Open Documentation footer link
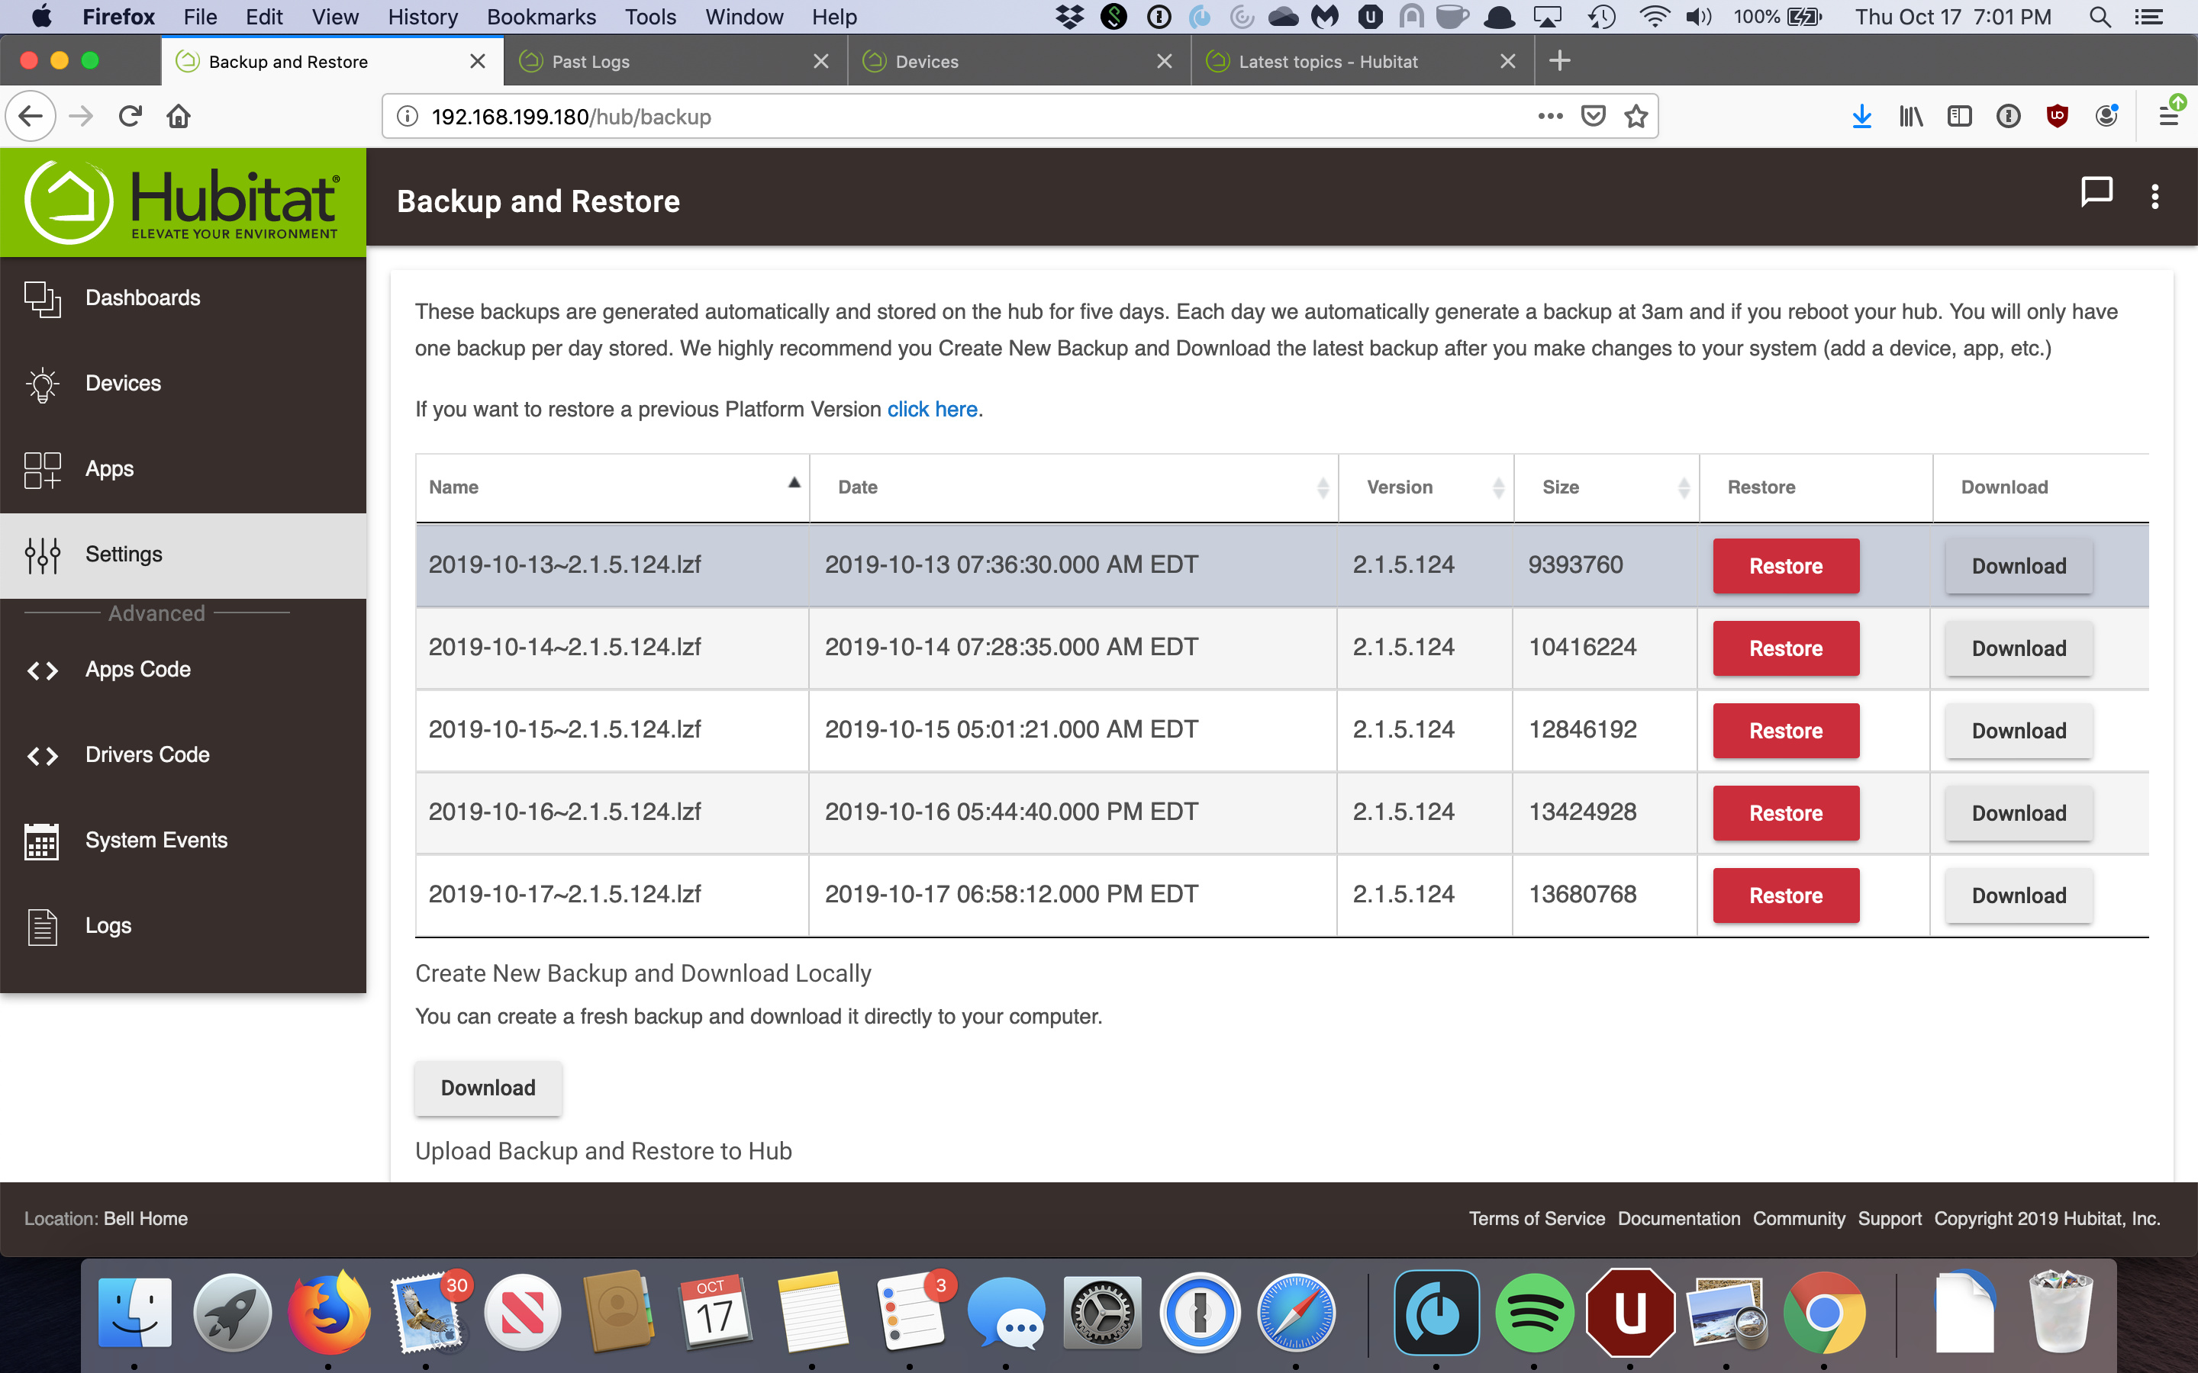The height and width of the screenshot is (1373, 2198). pos(1678,1219)
